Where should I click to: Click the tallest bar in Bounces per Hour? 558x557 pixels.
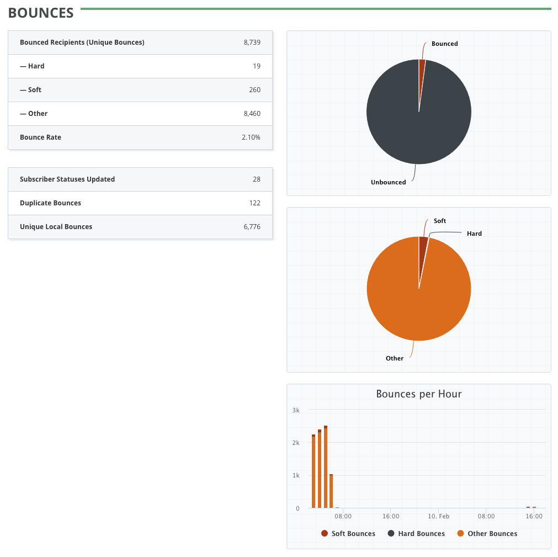(x=326, y=466)
